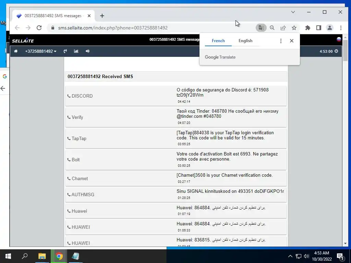Show hidden tray icons chevron

[x=290, y=256]
